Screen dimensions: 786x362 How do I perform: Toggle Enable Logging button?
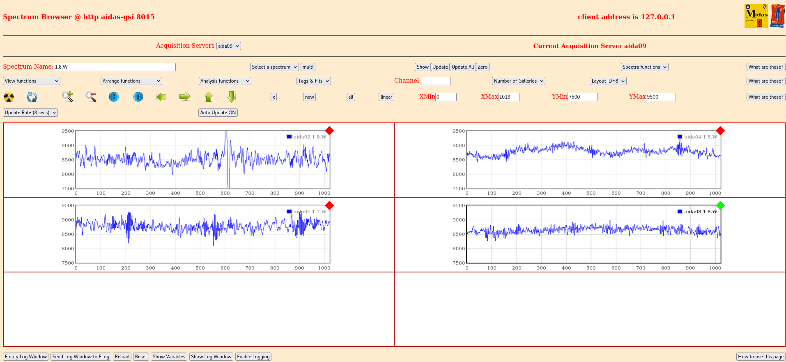click(253, 357)
